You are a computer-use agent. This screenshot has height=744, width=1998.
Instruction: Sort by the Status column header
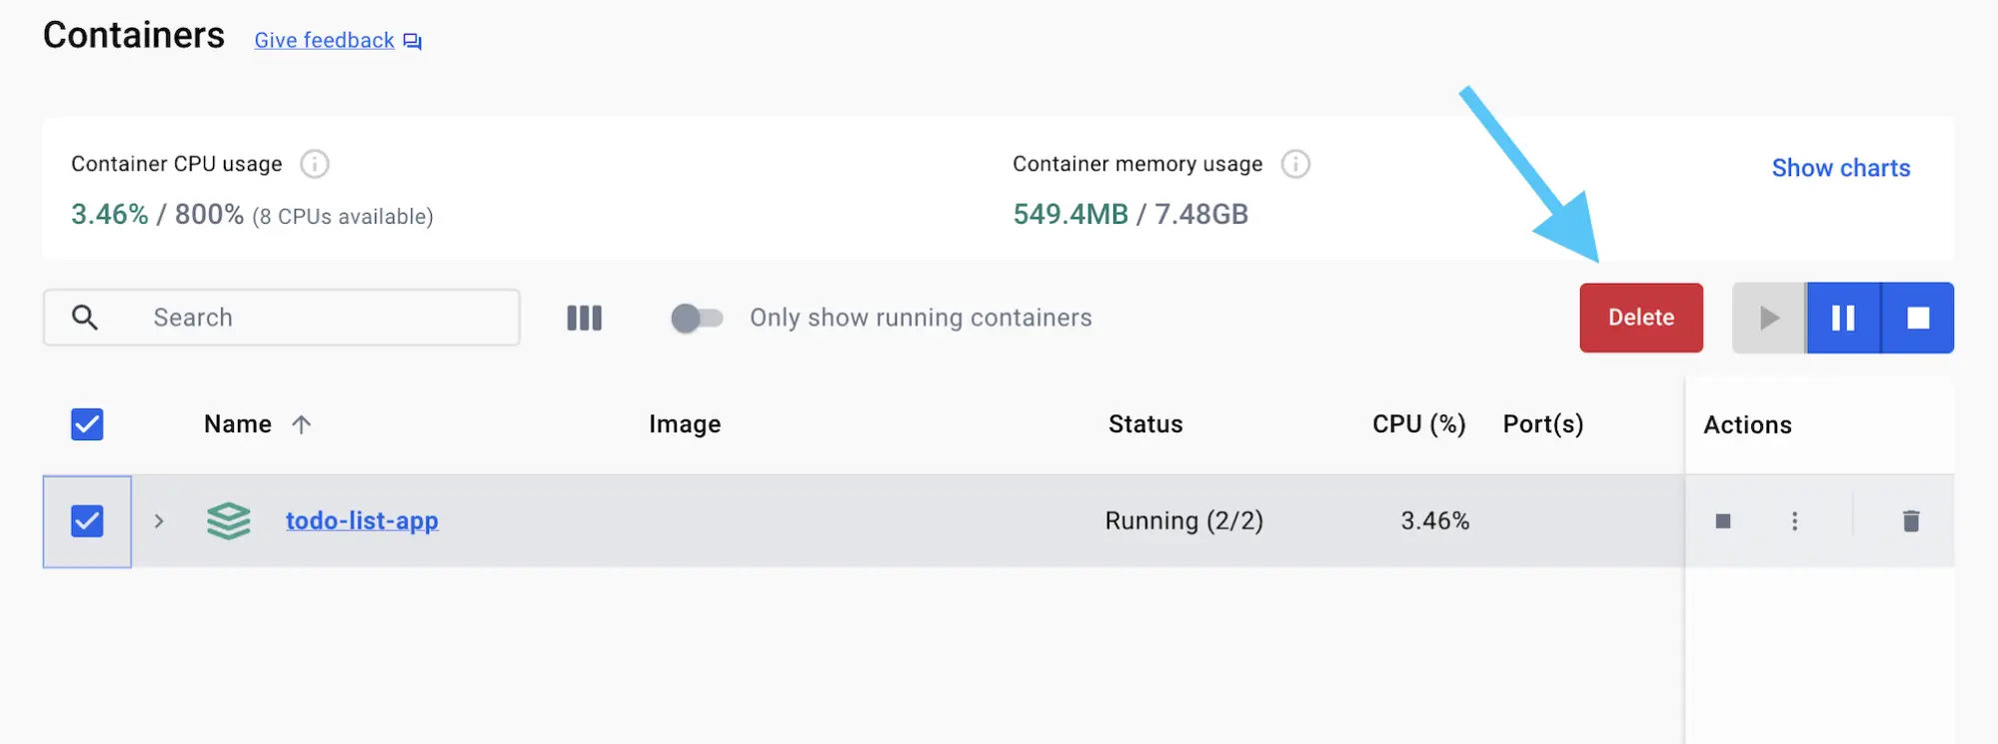1145,423
